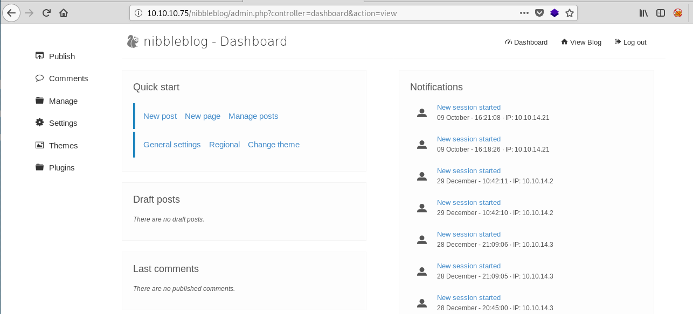Viewport: 693px width, 314px height.
Task: Open New session started at 16:18:26
Action: [x=469, y=139]
